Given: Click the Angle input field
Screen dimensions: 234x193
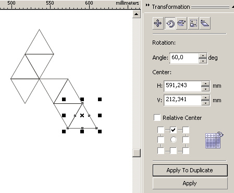Looking at the screenshot, I should point(184,58).
